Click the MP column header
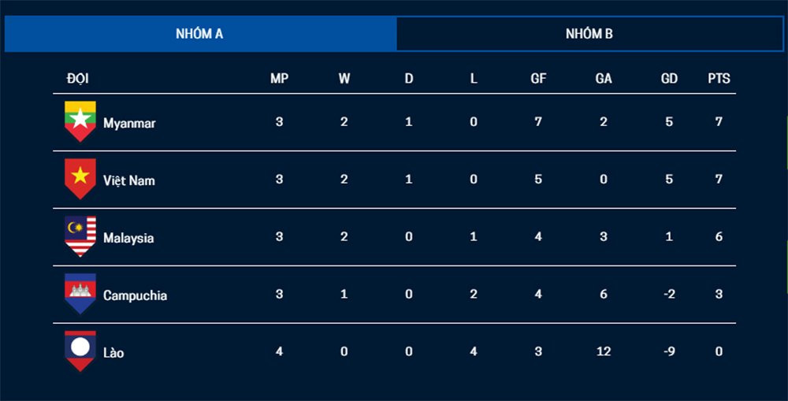This screenshot has height=401, width=788. pos(280,79)
